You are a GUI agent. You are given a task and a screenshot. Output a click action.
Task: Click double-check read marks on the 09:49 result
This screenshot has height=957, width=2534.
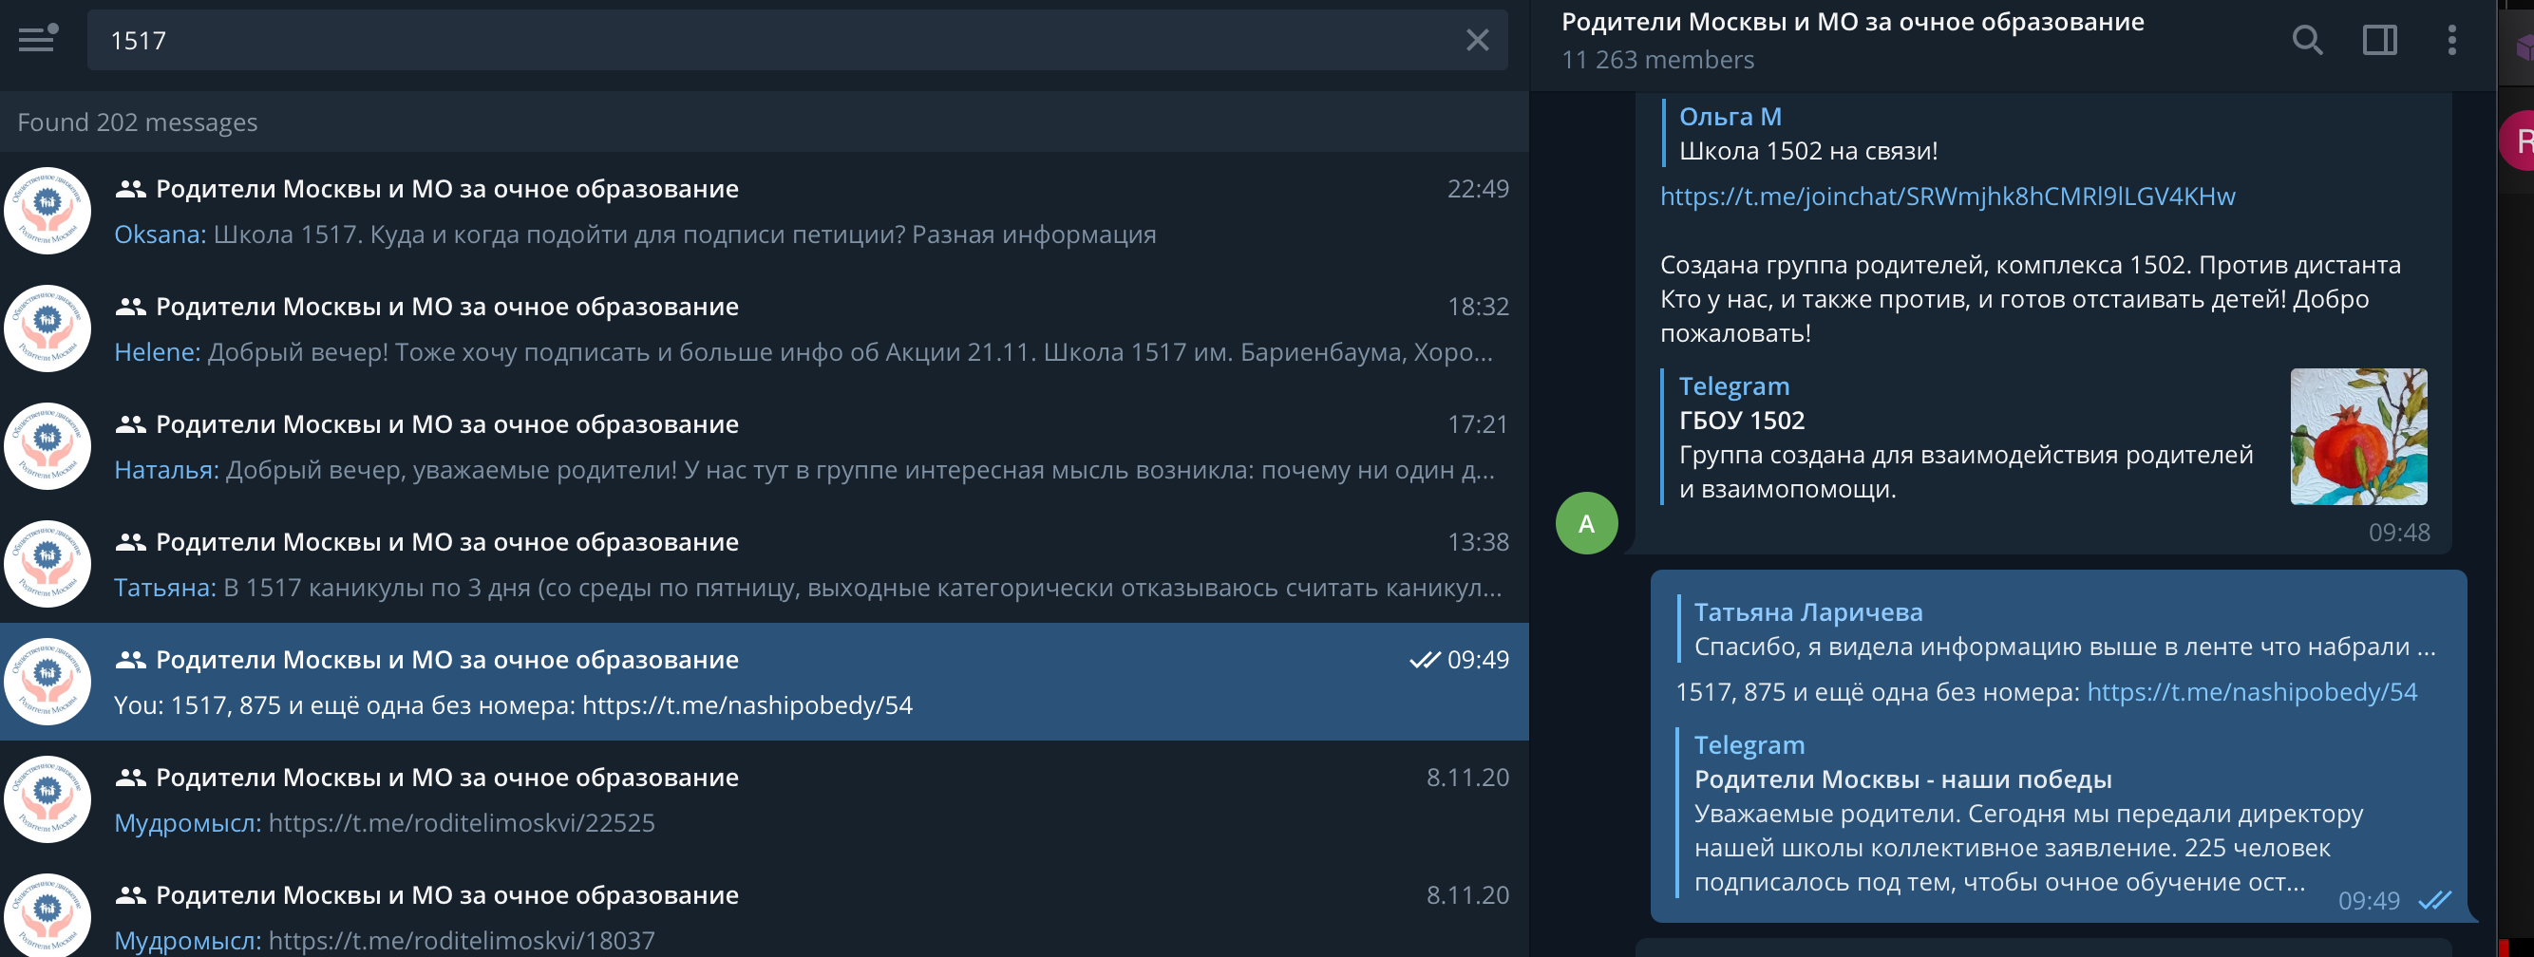[1425, 660]
